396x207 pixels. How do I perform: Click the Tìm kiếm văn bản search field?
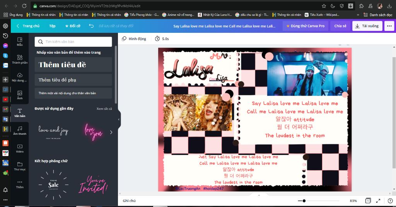73,42
